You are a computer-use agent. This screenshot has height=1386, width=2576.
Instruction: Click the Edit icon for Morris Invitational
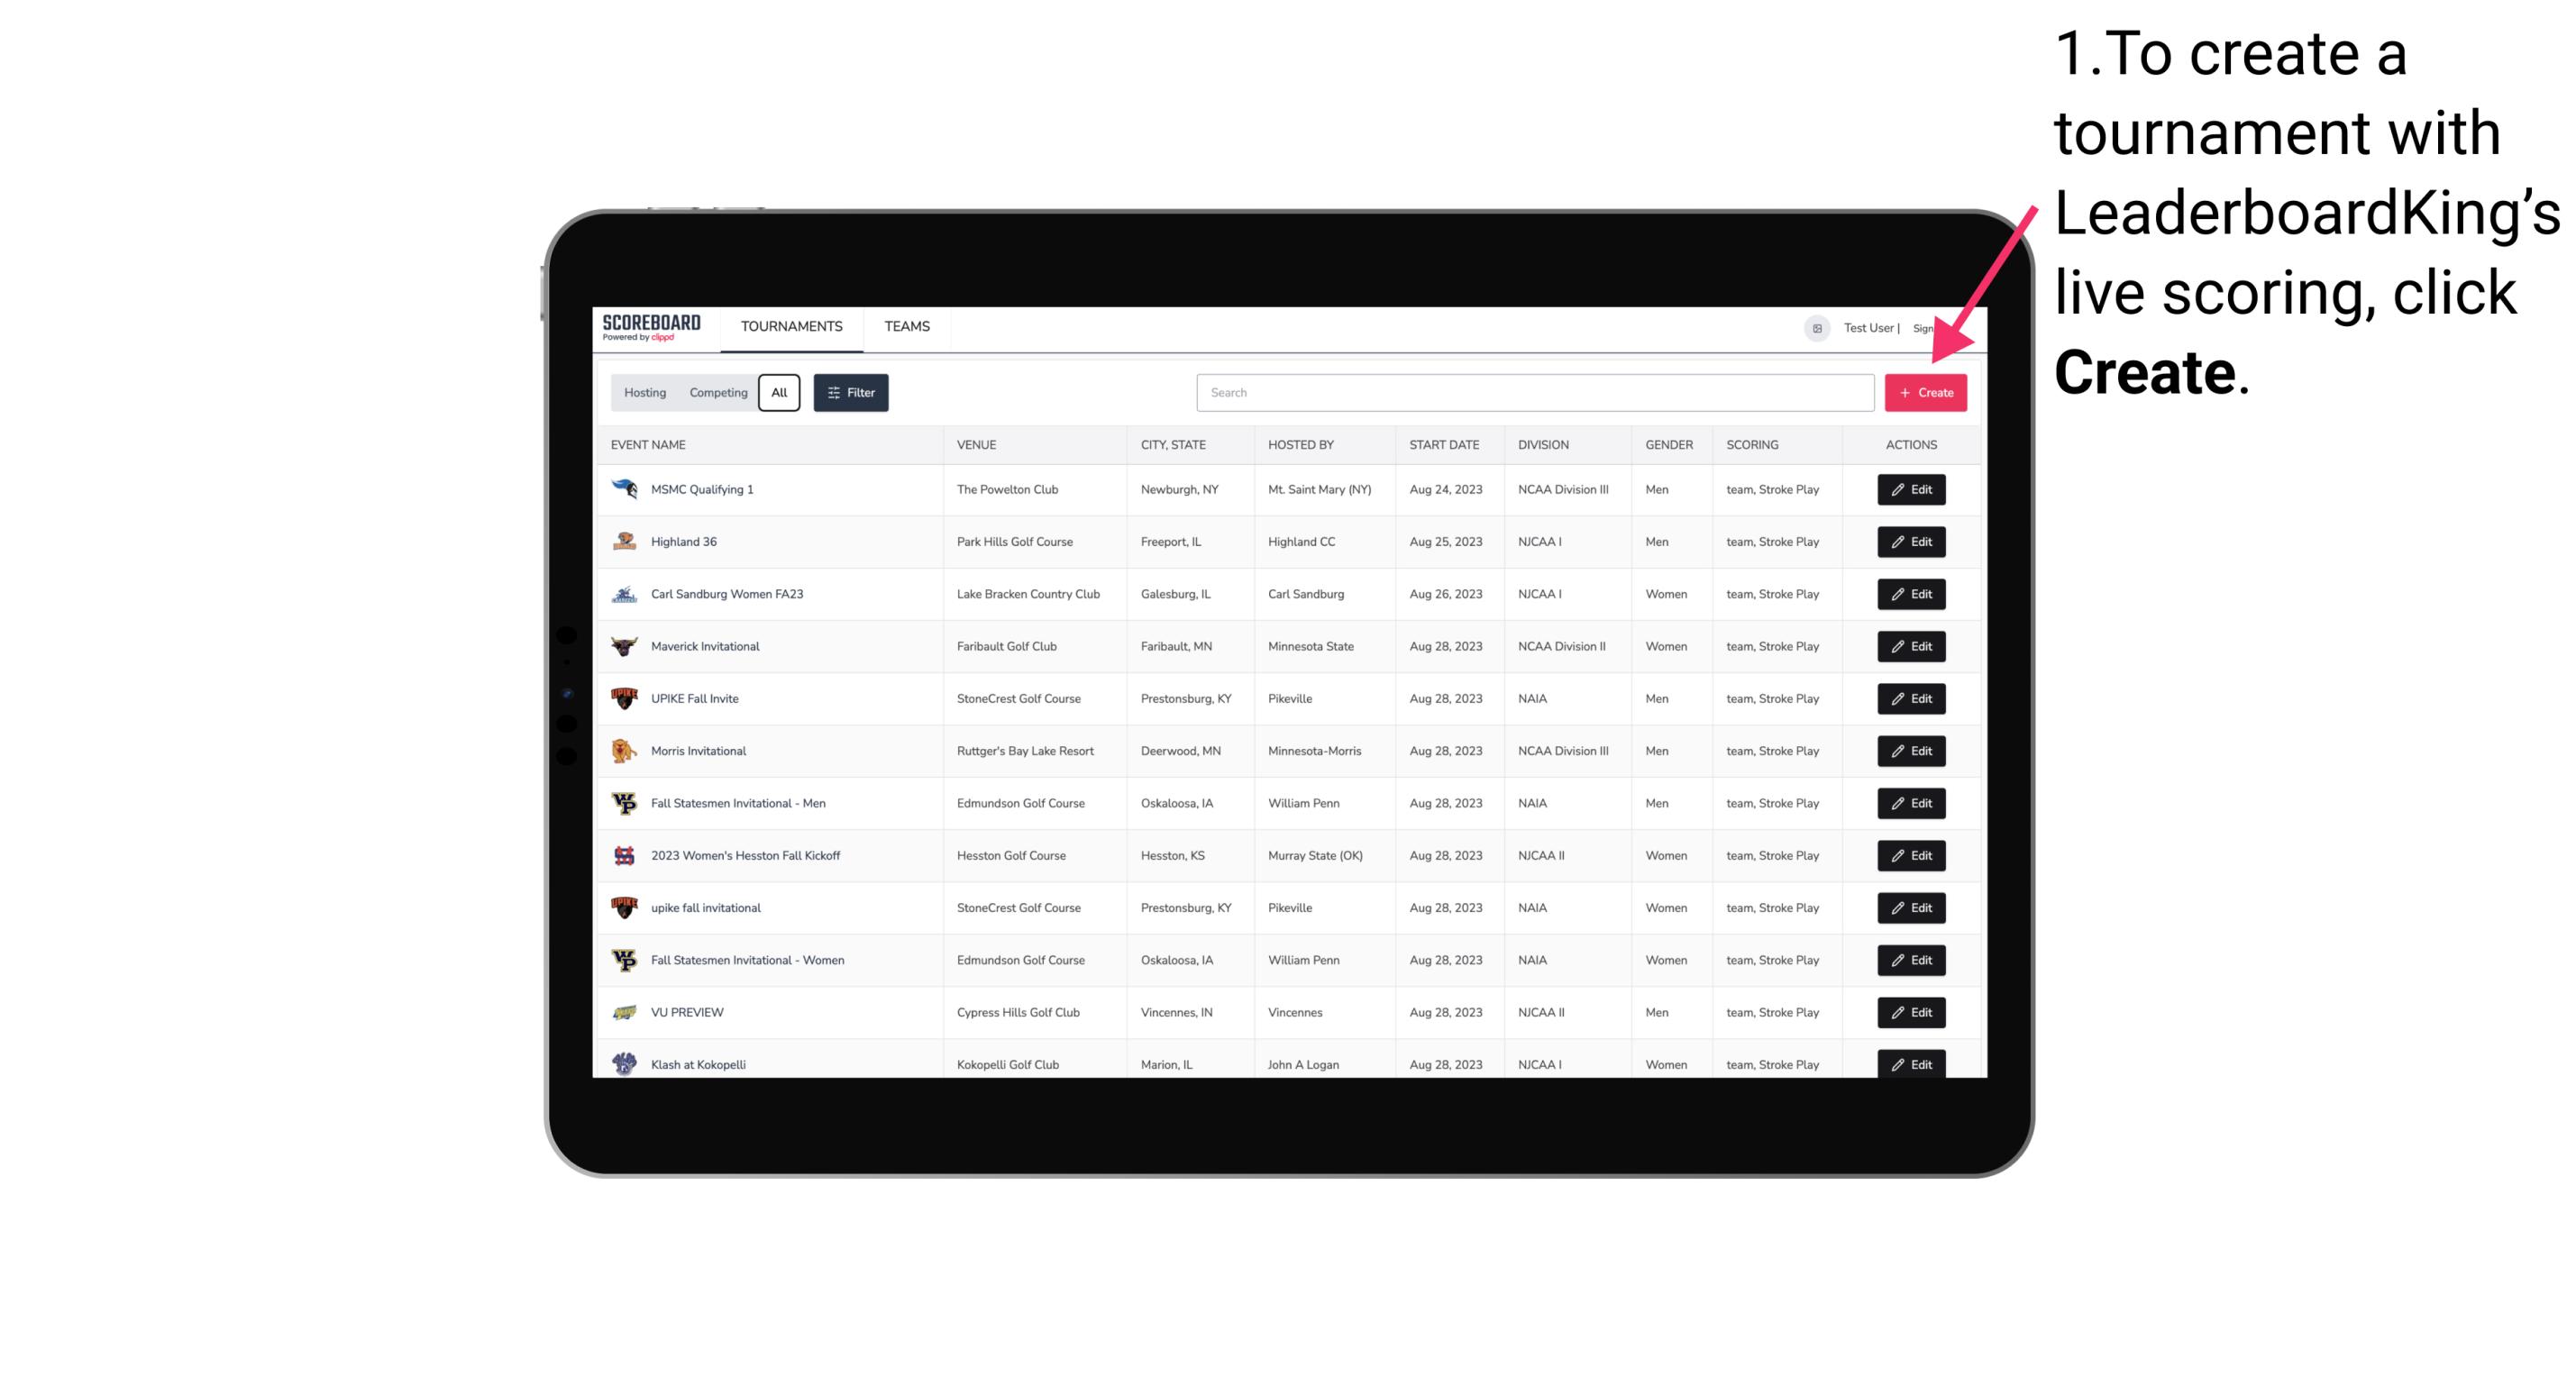point(1910,751)
